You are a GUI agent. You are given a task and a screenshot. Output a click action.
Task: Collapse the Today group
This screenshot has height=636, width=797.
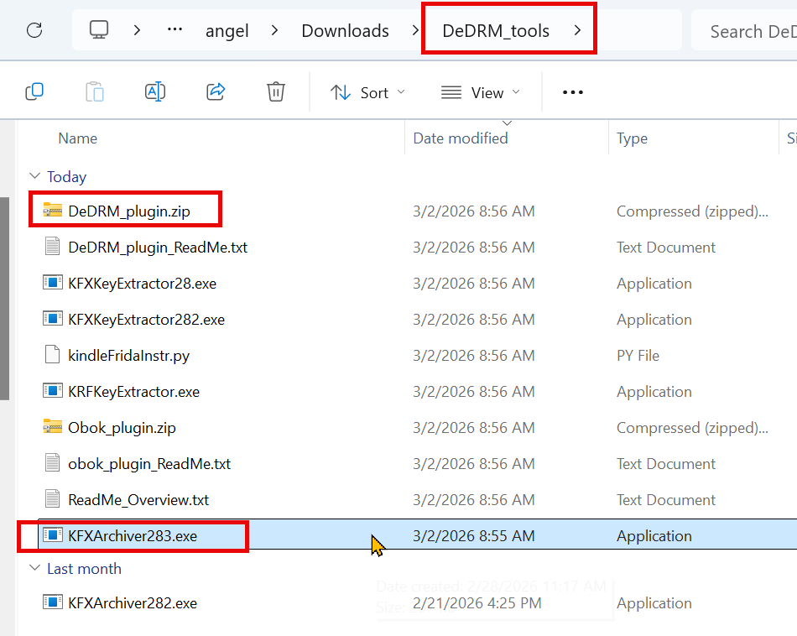35,176
